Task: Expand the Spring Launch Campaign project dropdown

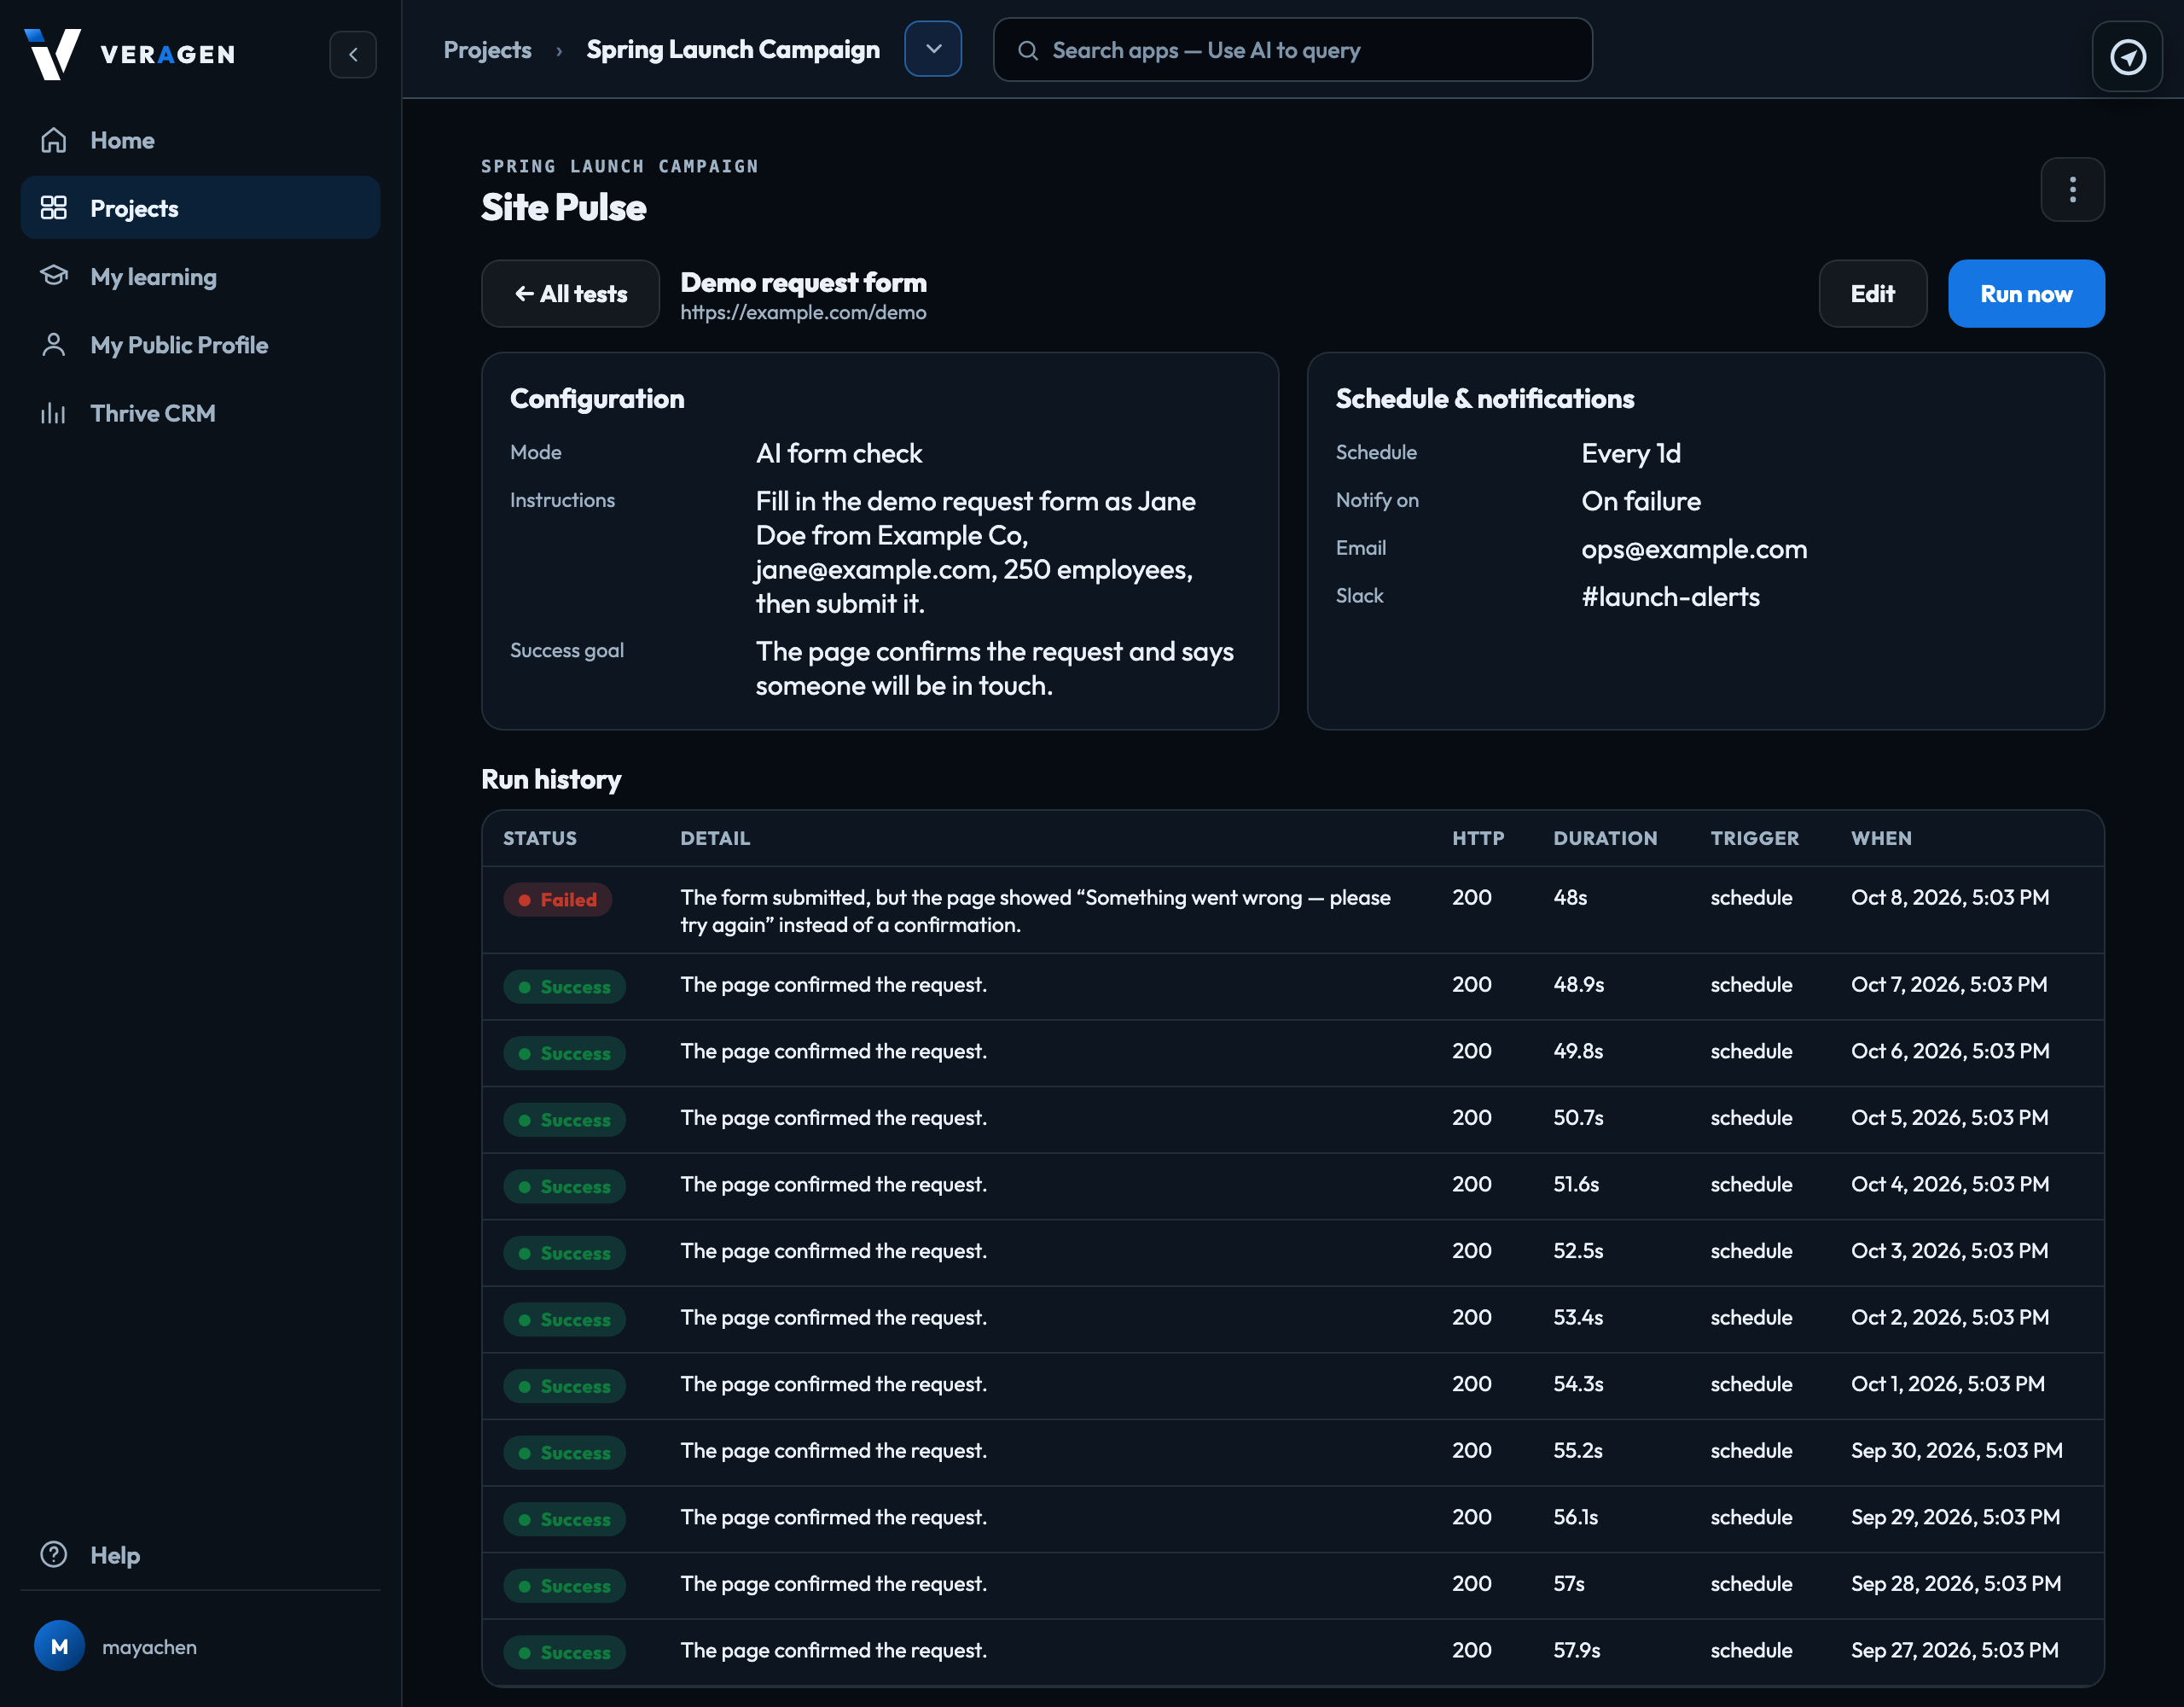Action: (x=933, y=49)
